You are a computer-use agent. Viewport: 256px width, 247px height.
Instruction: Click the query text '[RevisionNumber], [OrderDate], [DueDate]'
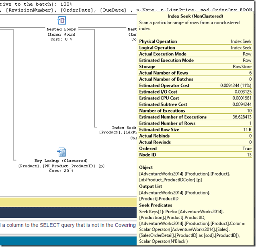click(66, 10)
